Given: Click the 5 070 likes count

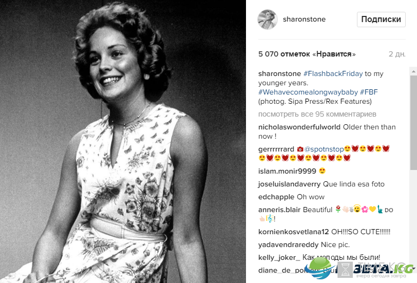Looking at the screenshot, I should point(307,54).
